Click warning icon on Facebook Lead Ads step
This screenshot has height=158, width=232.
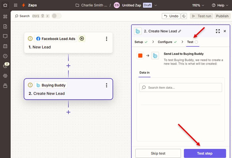(30, 38)
